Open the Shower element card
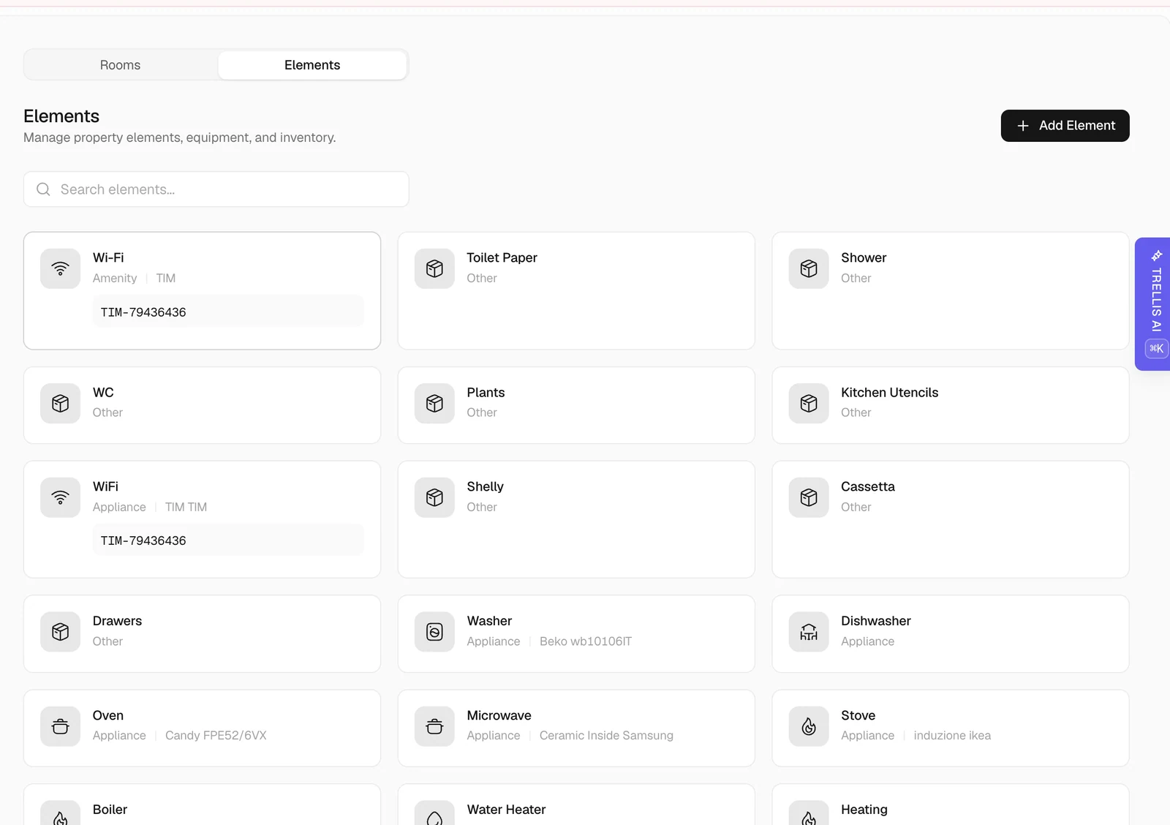1170x825 pixels. coord(951,291)
